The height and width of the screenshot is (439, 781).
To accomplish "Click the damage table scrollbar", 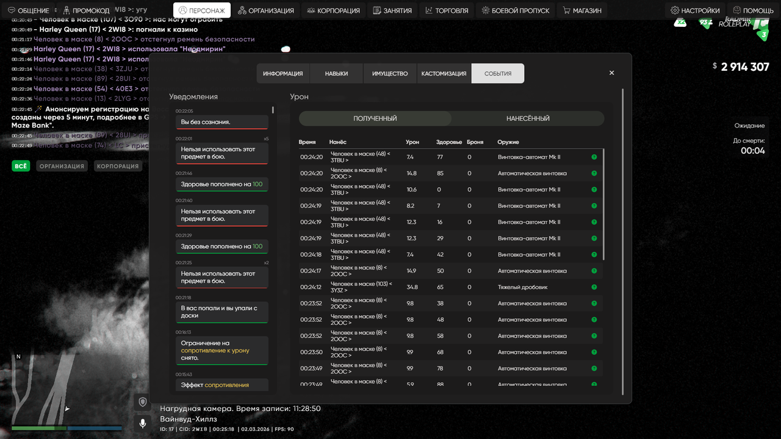I will pyautogui.click(x=603, y=205).
